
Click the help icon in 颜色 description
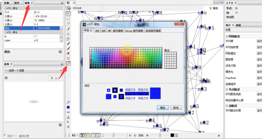click(60, 52)
